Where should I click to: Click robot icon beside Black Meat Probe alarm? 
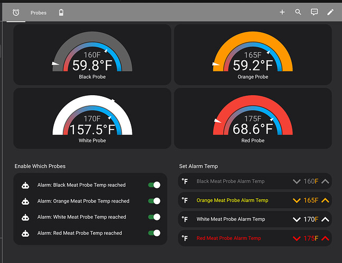(24, 185)
